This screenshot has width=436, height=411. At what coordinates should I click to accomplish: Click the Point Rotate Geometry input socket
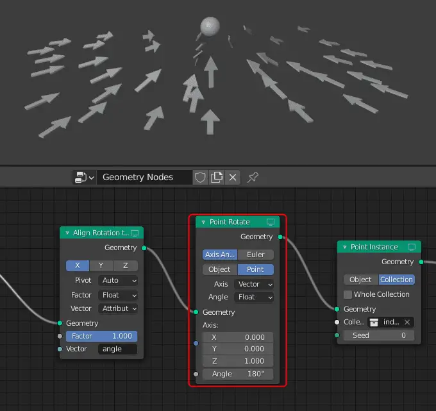pos(196,312)
